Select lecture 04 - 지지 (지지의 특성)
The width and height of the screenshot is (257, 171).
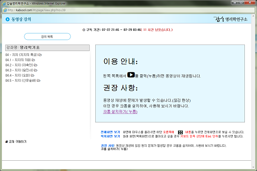(21, 55)
